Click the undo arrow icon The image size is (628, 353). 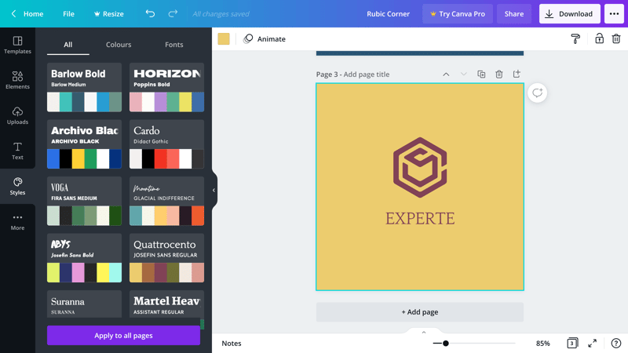[x=150, y=13]
